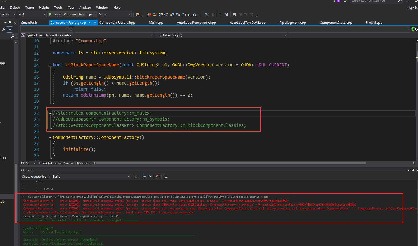Screen dimensions: 418x246
Task: Click the magnifier with small box icon
Action: click(x=166, y=14)
